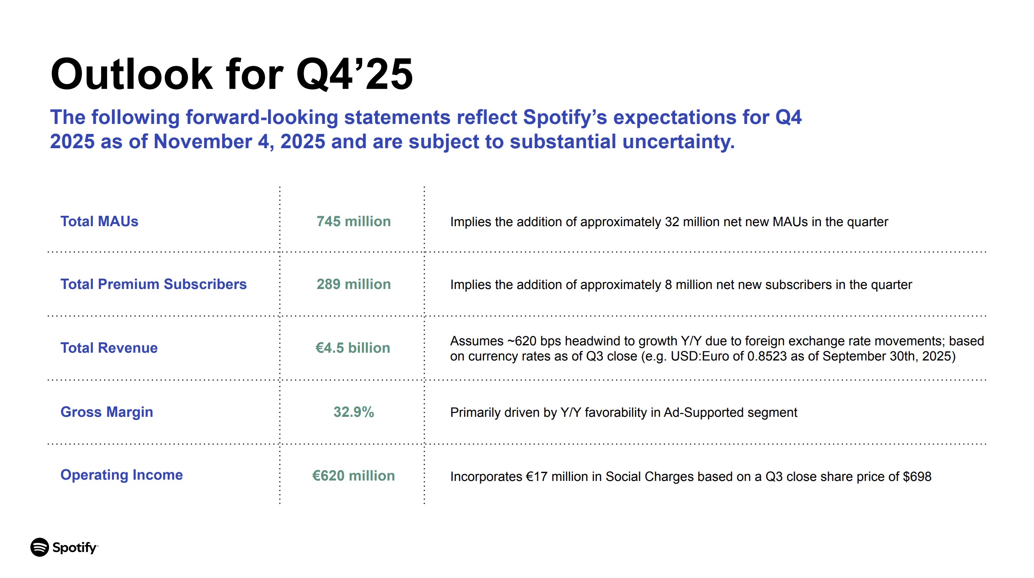The height and width of the screenshot is (578, 1034).
Task: Click the "Total MAUs" row label
Action: 99,221
